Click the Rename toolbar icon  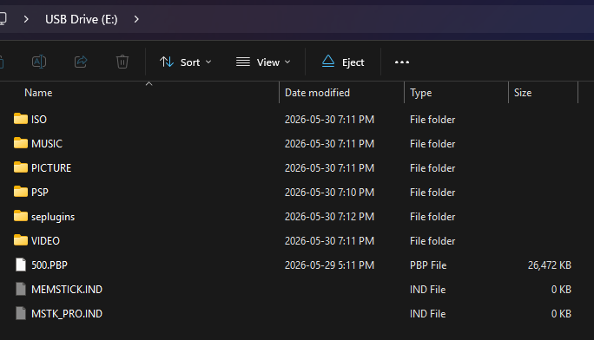pyautogui.click(x=39, y=62)
